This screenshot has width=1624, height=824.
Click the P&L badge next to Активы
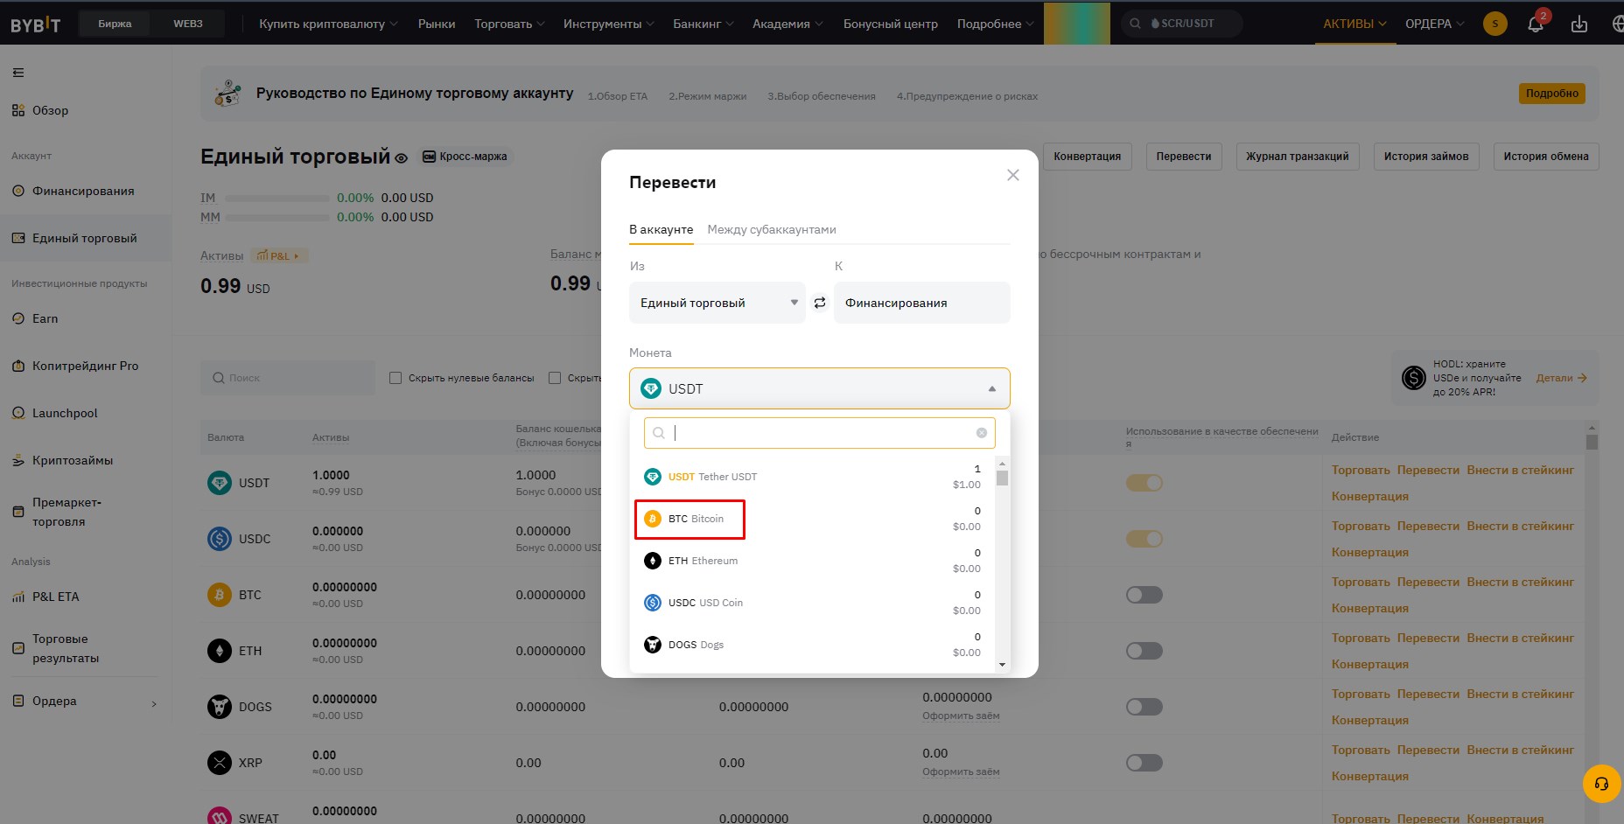(x=279, y=256)
